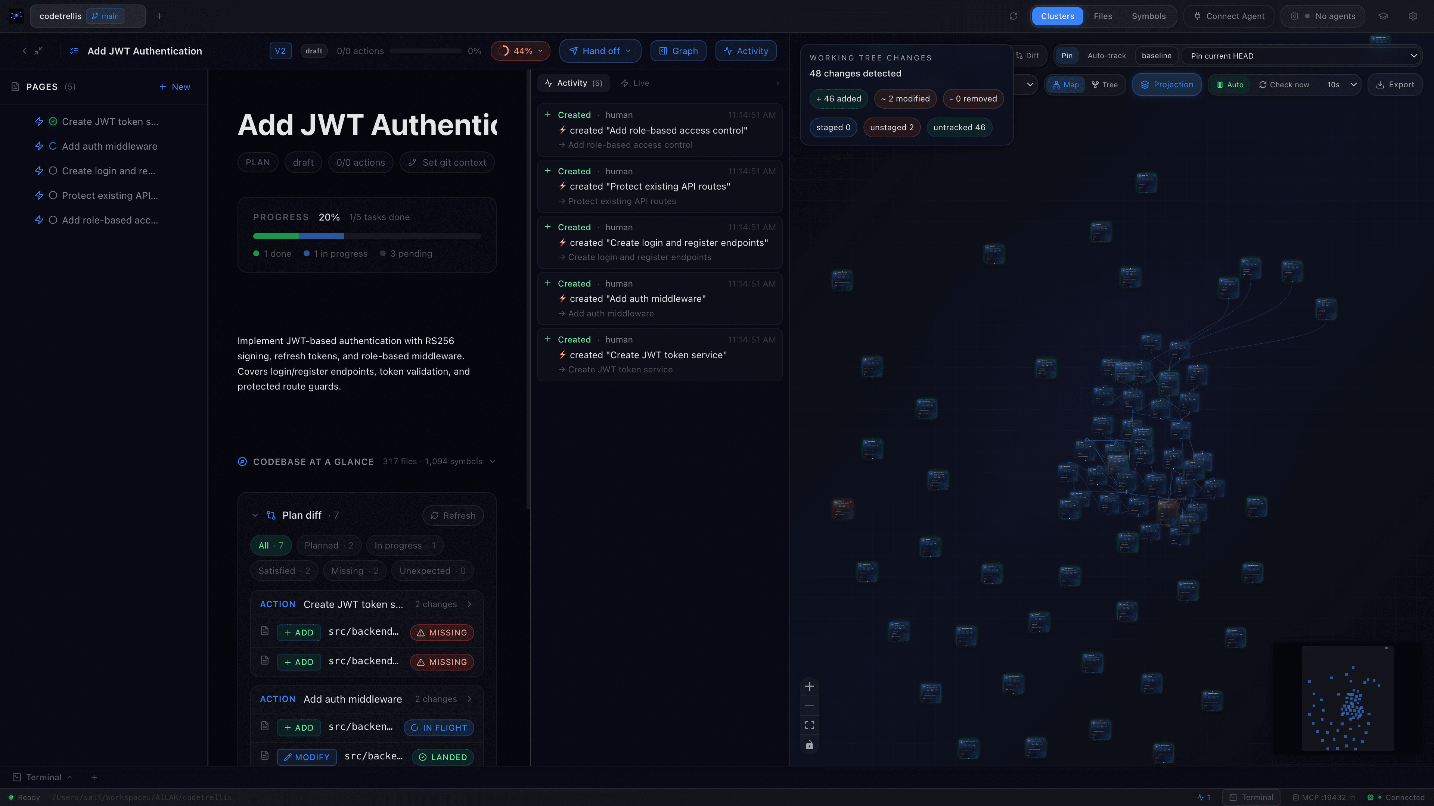This screenshot has height=806, width=1434.
Task: Switch to the Files tab
Action: (x=1102, y=16)
